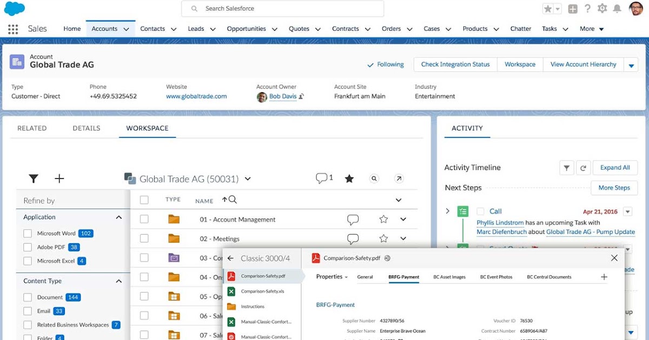649x340 pixels.
Task: Filter the Activity Timeline
Action: [566, 168]
